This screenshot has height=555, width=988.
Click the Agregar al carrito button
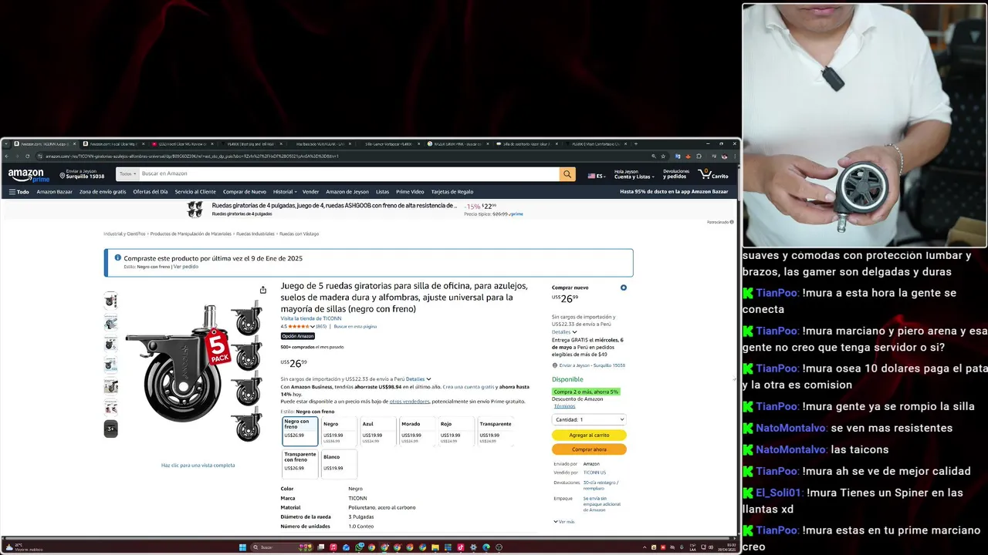coord(589,435)
